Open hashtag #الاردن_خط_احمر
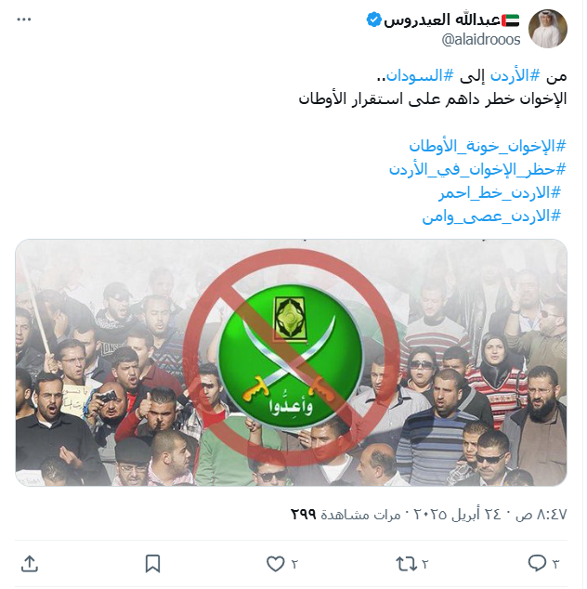 [500, 192]
